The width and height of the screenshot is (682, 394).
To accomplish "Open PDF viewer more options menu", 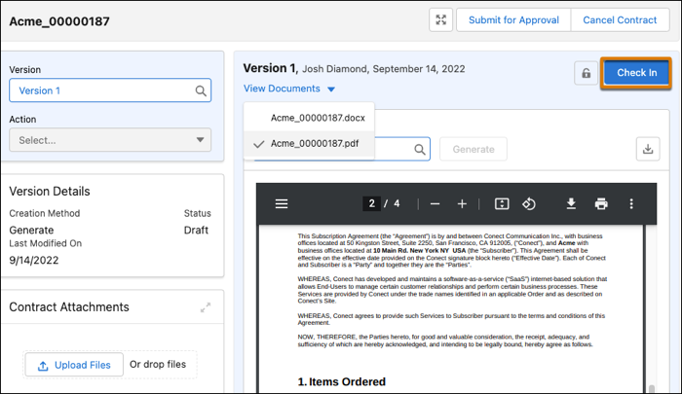I will click(x=631, y=203).
